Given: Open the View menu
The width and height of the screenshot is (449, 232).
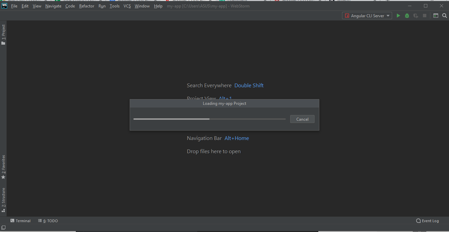Looking at the screenshot, I should [37, 6].
